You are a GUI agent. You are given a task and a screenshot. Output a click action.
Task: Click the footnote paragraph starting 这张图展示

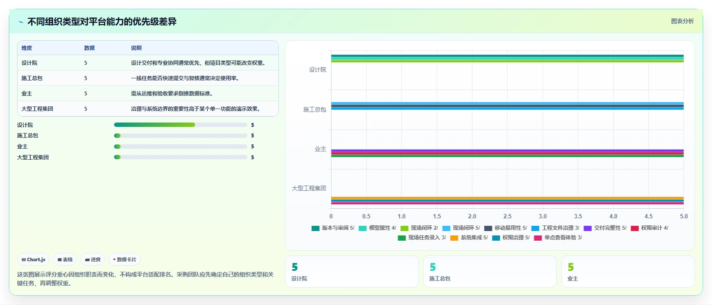(145, 279)
